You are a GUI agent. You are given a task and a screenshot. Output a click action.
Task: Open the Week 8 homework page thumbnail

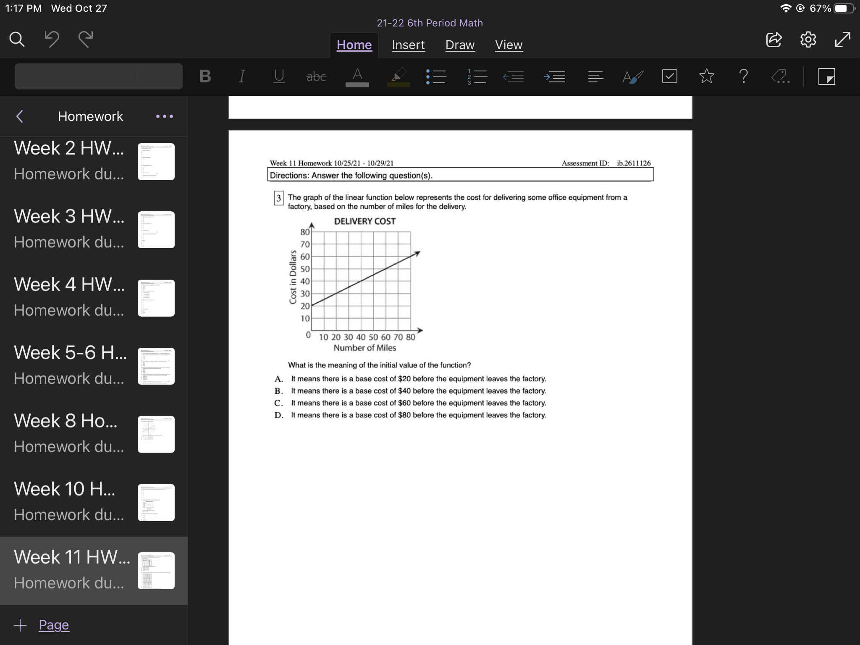click(156, 434)
